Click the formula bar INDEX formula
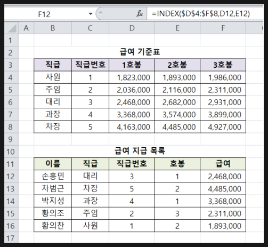 201,13
